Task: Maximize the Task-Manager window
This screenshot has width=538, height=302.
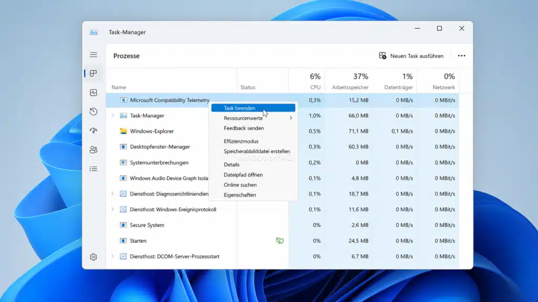Action: (x=439, y=28)
